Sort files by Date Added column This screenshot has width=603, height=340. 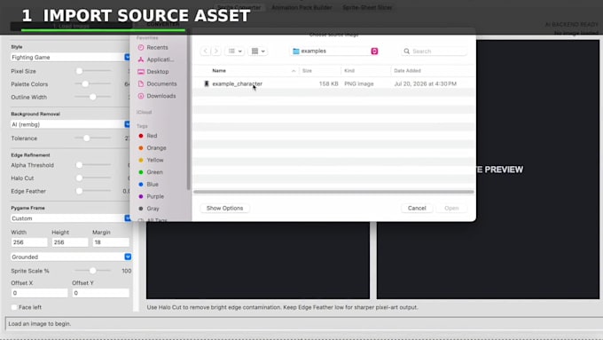[407, 70]
